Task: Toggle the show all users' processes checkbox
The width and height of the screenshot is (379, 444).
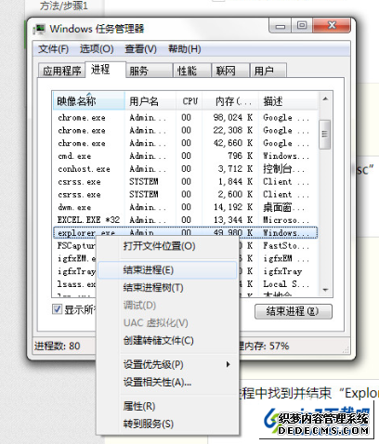Action: point(57,308)
